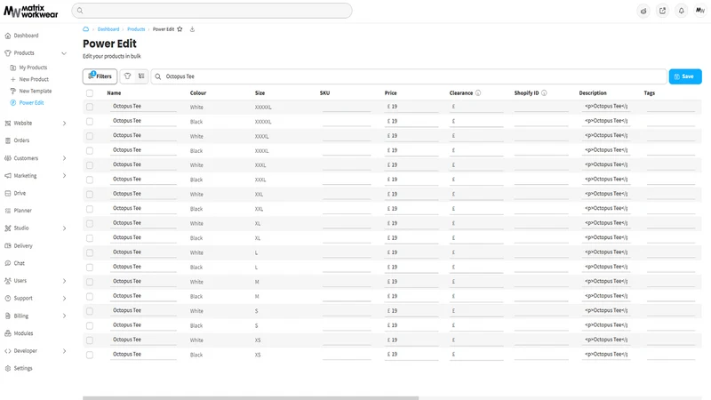This screenshot has height=400, width=711.
Task: Click the Shopify ID info icon
Action: 544,93
